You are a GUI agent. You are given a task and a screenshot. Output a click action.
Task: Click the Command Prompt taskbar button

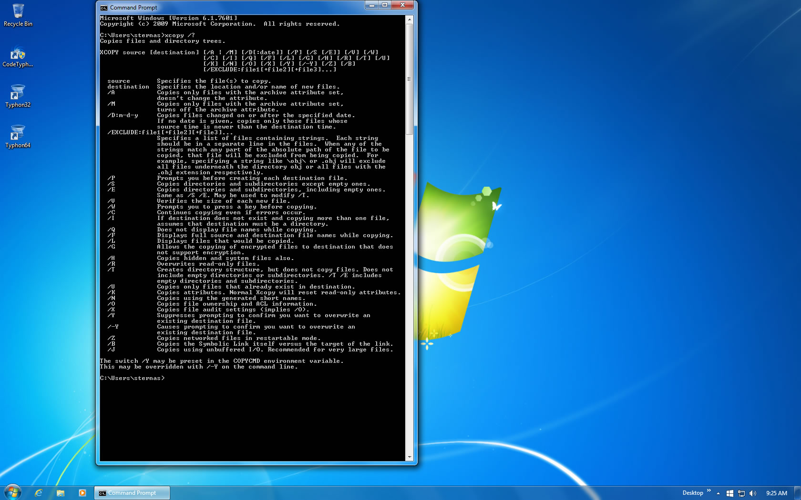click(x=132, y=493)
